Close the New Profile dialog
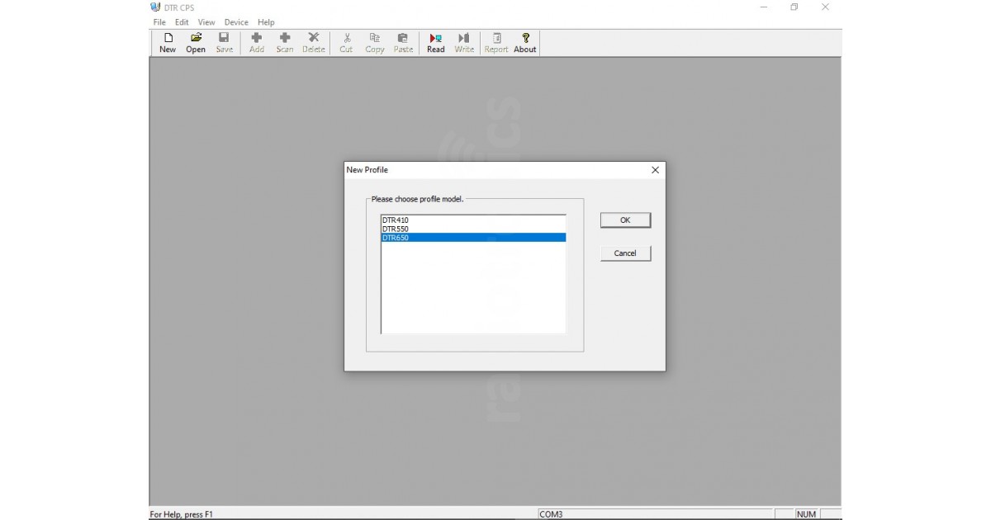 pos(655,170)
